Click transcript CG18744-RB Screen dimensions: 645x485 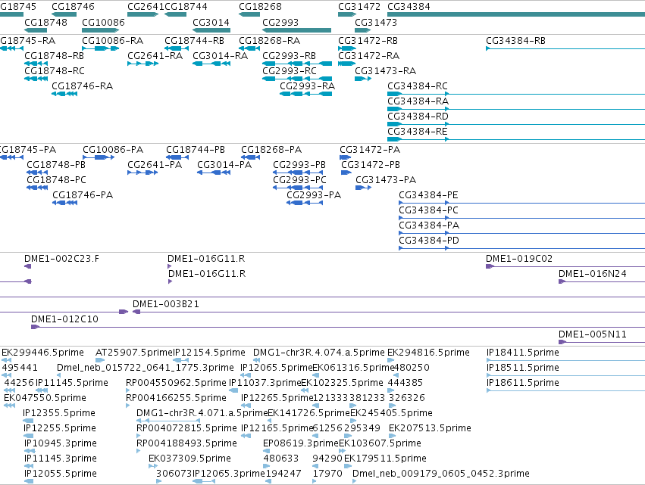click(177, 48)
